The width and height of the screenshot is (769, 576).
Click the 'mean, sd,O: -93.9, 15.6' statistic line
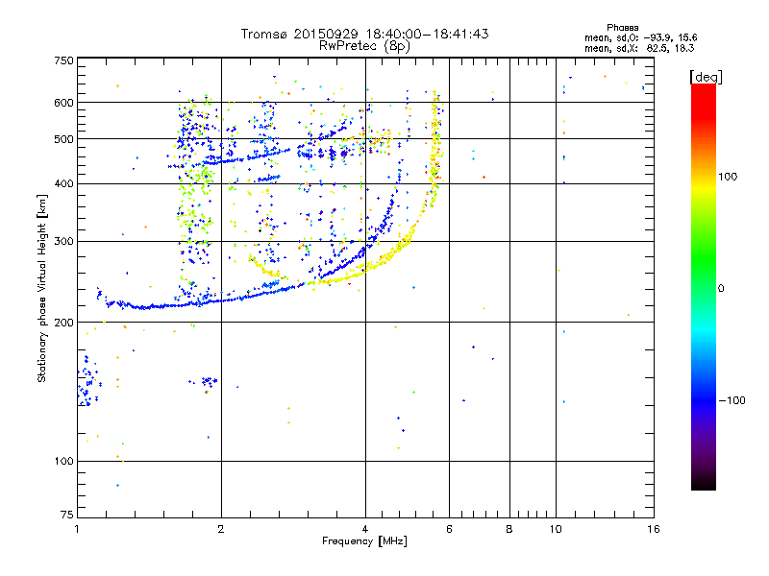pos(640,37)
